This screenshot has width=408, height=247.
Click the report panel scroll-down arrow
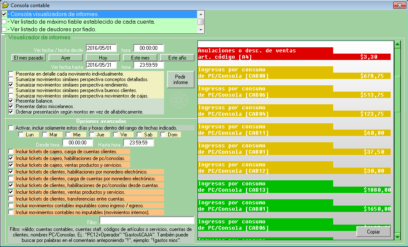397,236
